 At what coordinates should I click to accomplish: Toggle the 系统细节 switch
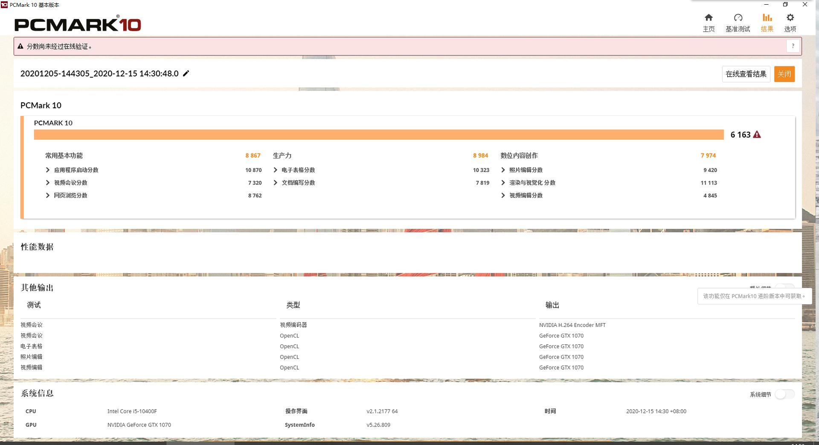point(784,394)
